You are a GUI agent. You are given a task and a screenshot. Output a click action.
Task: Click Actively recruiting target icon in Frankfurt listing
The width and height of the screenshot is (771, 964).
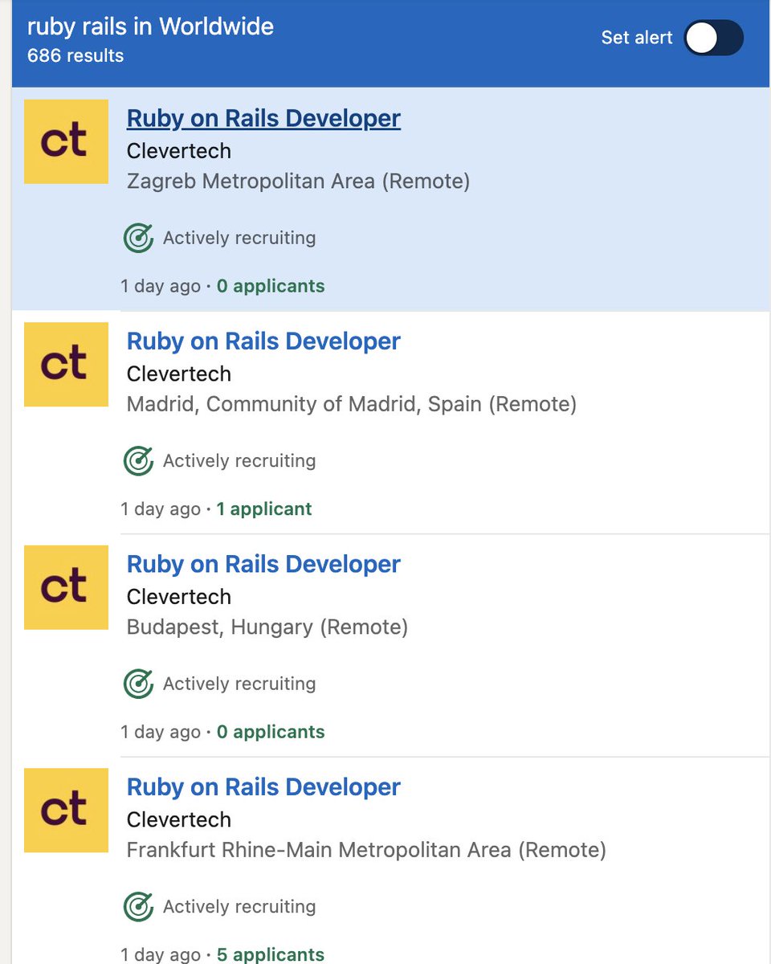[x=138, y=907]
